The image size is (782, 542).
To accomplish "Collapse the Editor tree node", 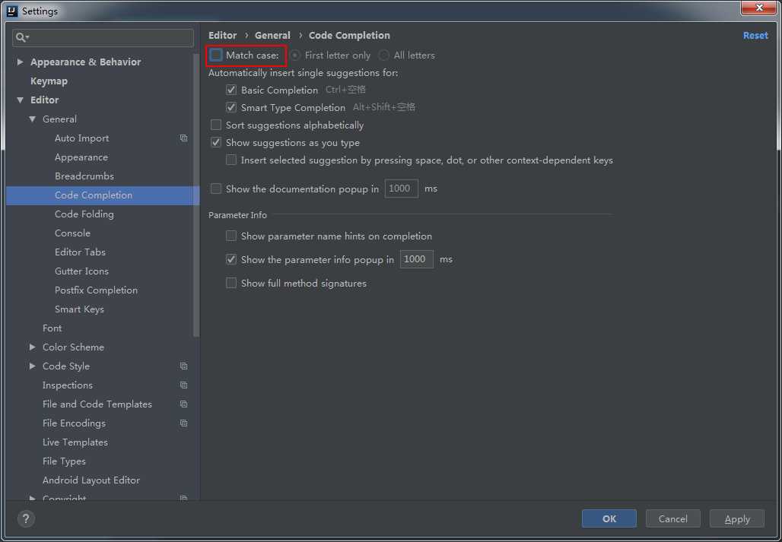I will (x=21, y=100).
